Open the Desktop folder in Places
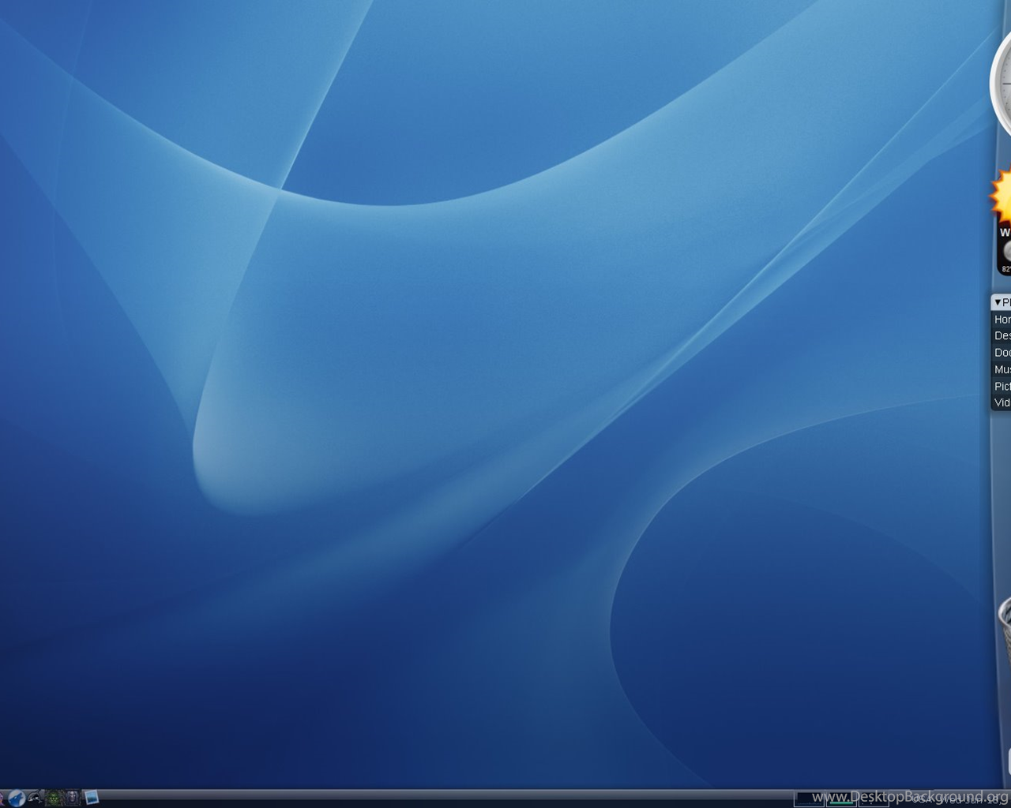Viewport: 1011px width, 808px height. click(1002, 336)
